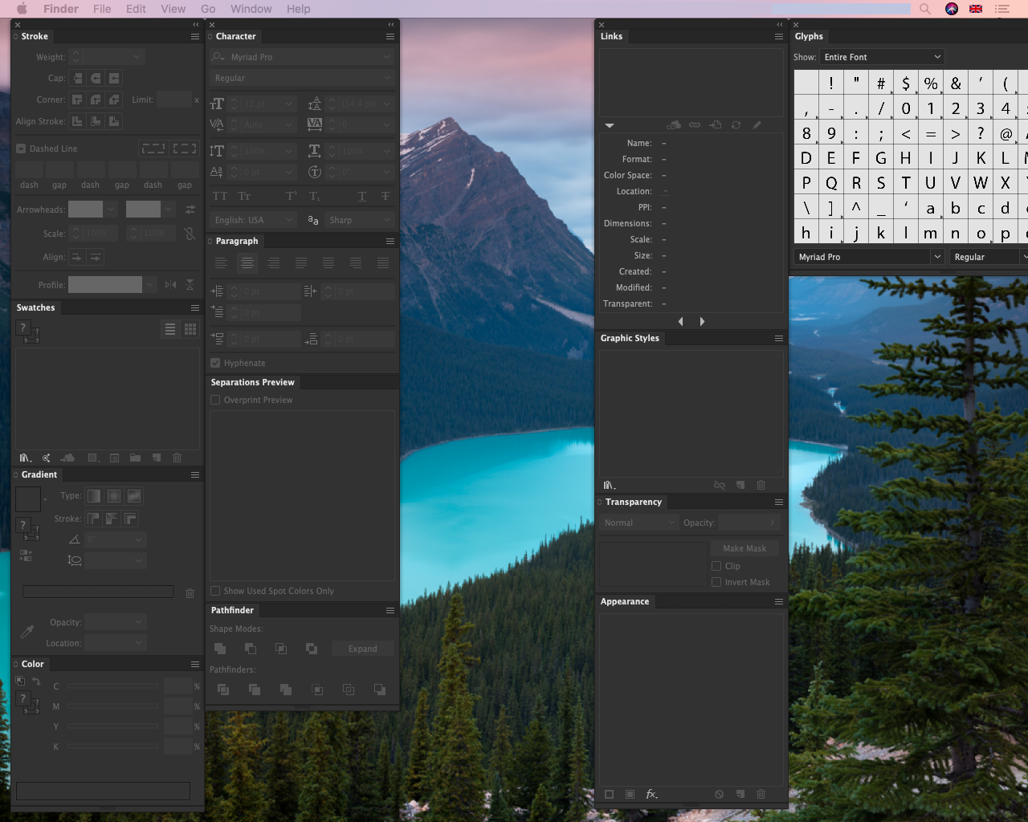Screen dimensions: 1028x822
Task: Click the Unite shape mode in Pathfinder
Action: click(x=220, y=648)
